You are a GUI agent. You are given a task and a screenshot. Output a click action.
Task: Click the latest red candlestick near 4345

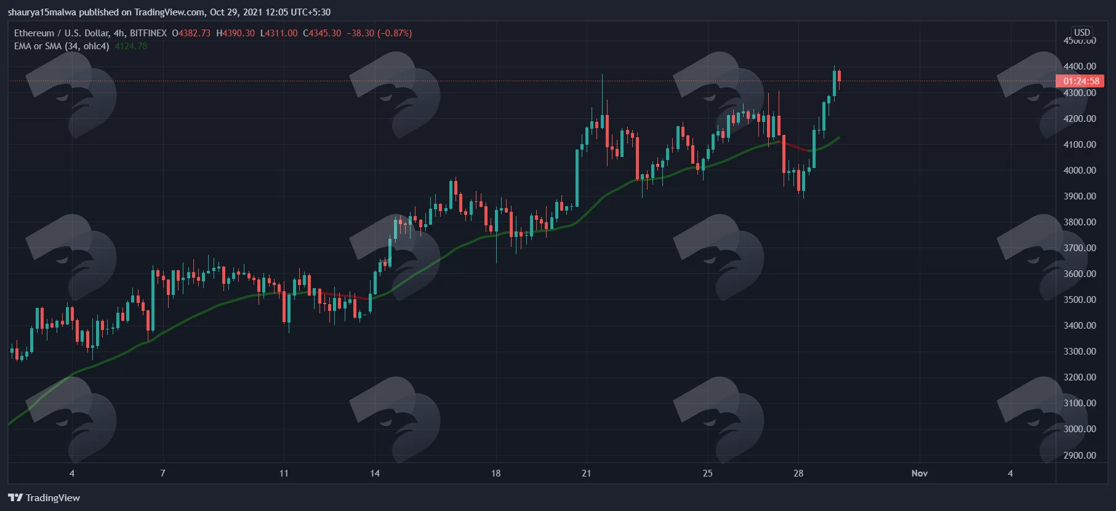pos(839,76)
